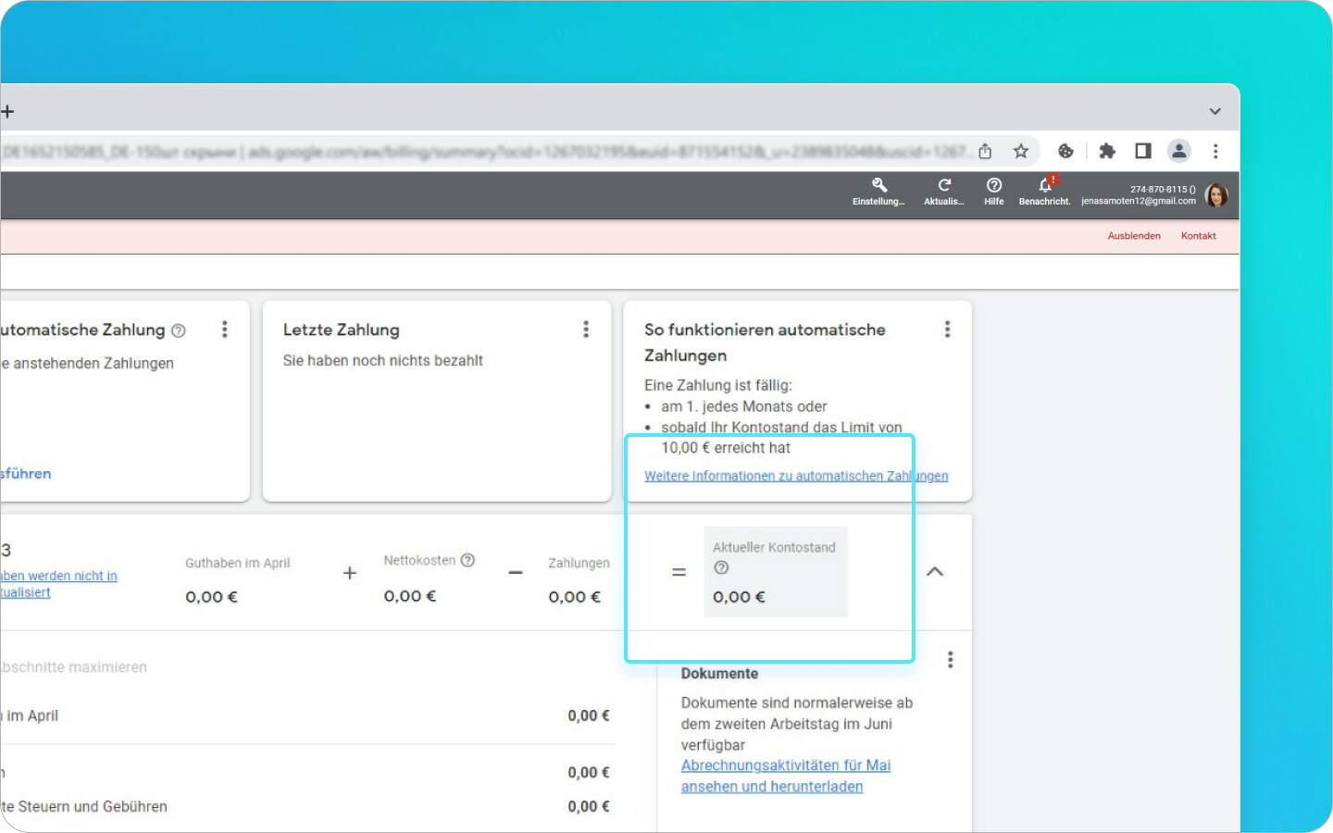
Task: Open Einstellungen wrench tool in Google Ads
Action: pyautogui.click(x=878, y=192)
